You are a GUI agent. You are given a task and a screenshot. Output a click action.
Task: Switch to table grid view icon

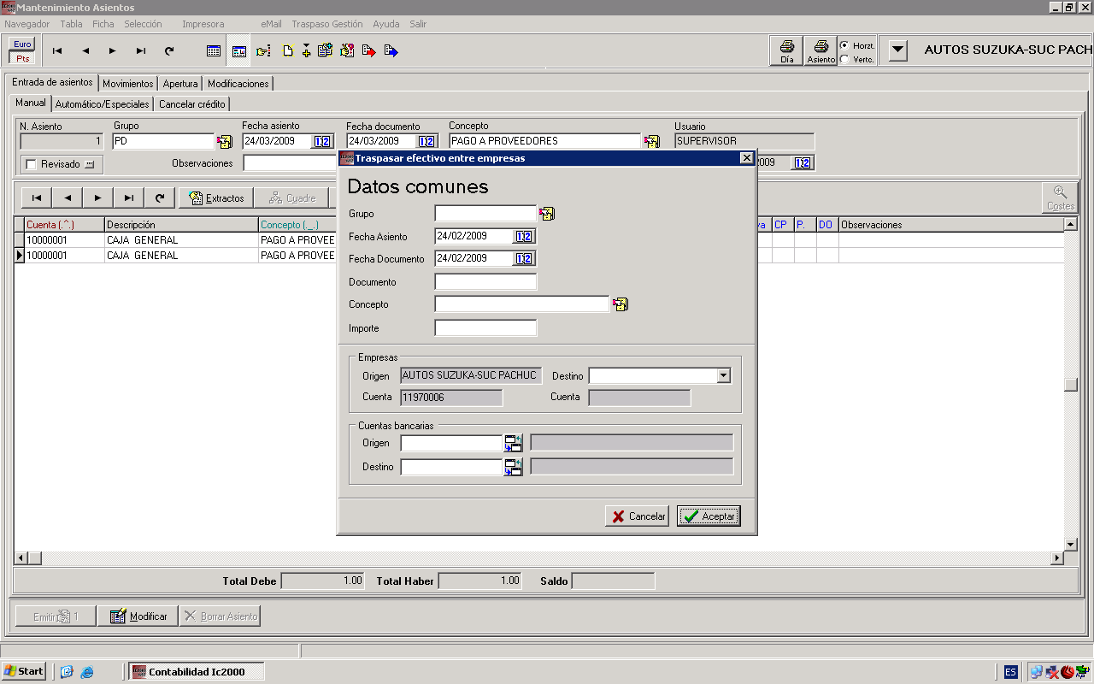tap(214, 51)
